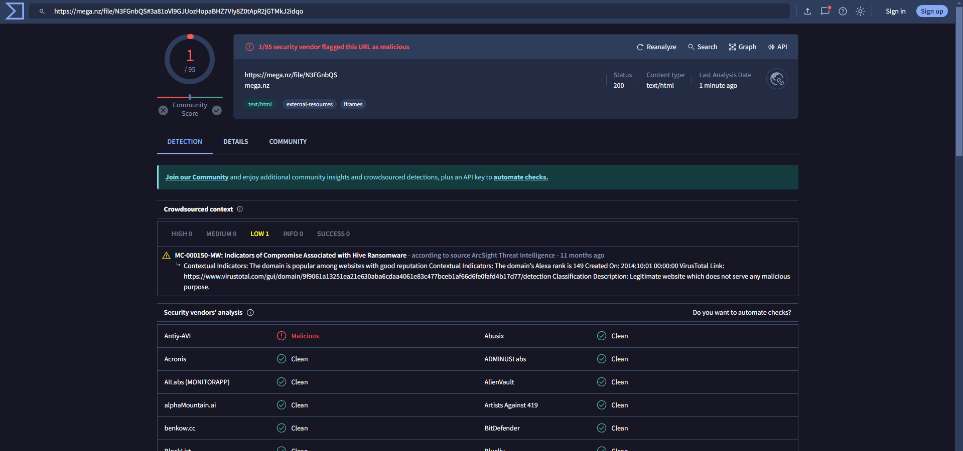Click the Malicious alert icon for Antiy-AVL
This screenshot has height=451, width=963.
pos(282,336)
